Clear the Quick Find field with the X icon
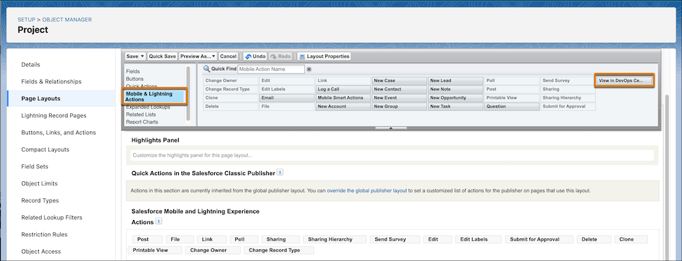The height and width of the screenshot is (261, 682). tap(309, 69)
